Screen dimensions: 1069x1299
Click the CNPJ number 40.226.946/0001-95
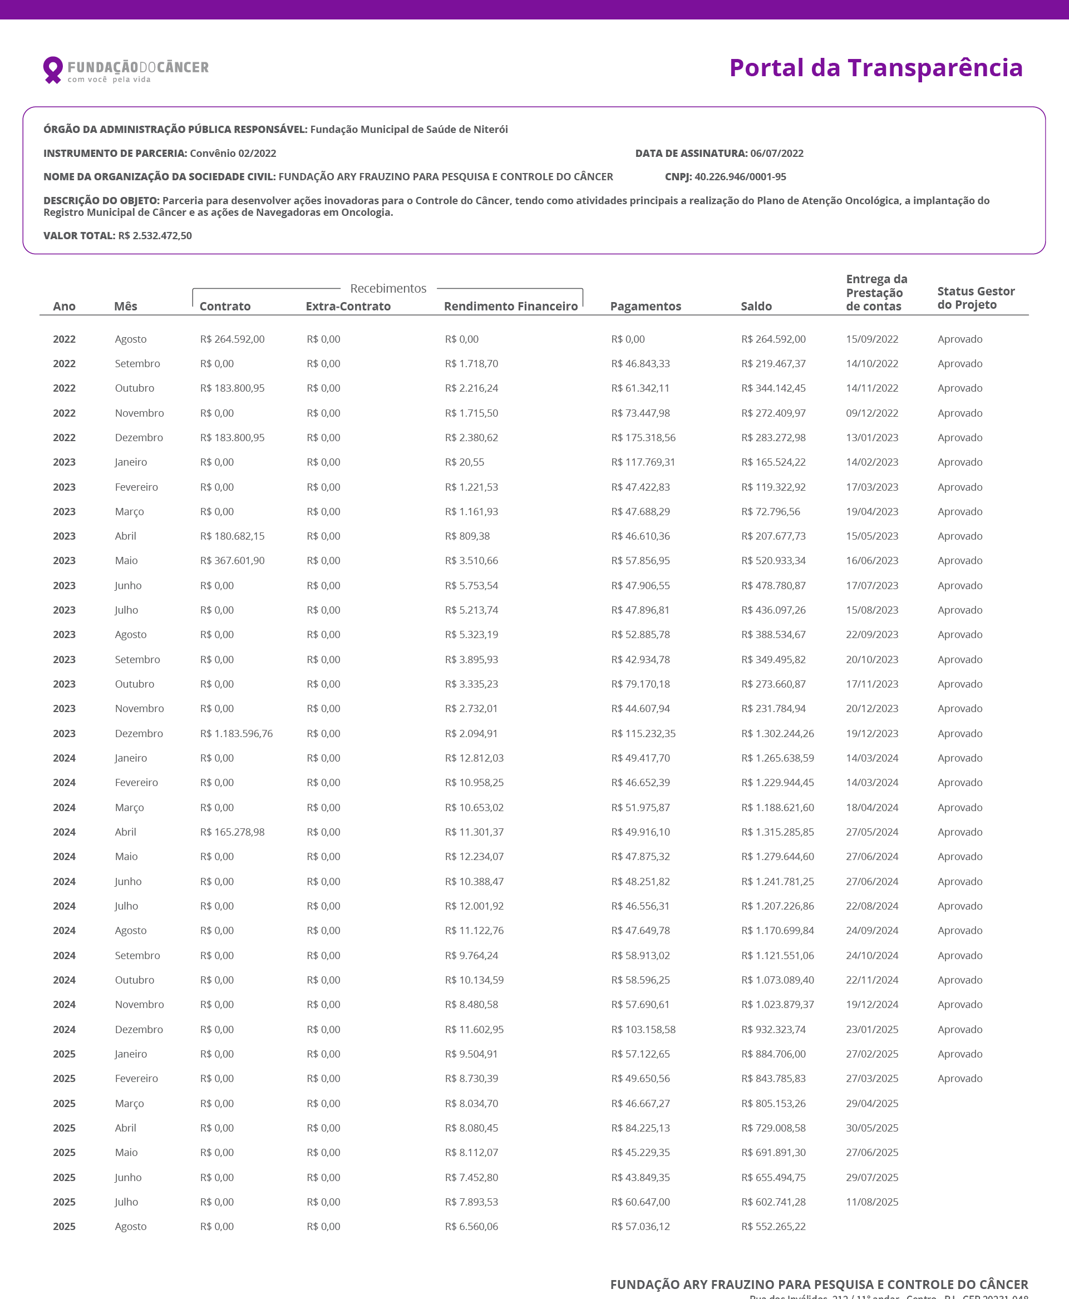tap(740, 177)
